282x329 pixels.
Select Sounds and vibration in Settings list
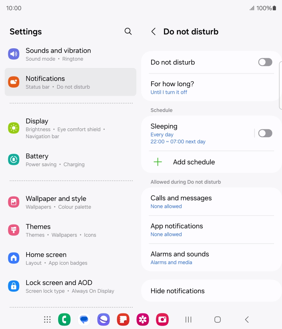(70, 54)
